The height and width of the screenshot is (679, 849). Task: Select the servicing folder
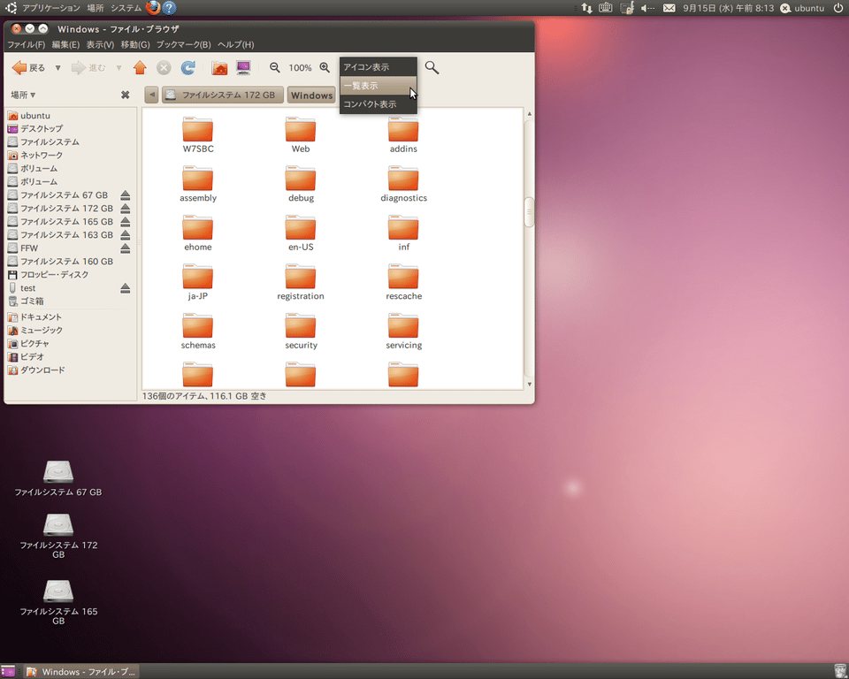[x=403, y=332]
